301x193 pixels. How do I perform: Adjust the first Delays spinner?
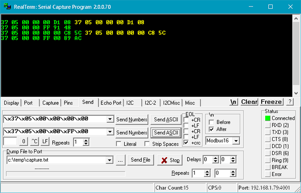pos(215,159)
